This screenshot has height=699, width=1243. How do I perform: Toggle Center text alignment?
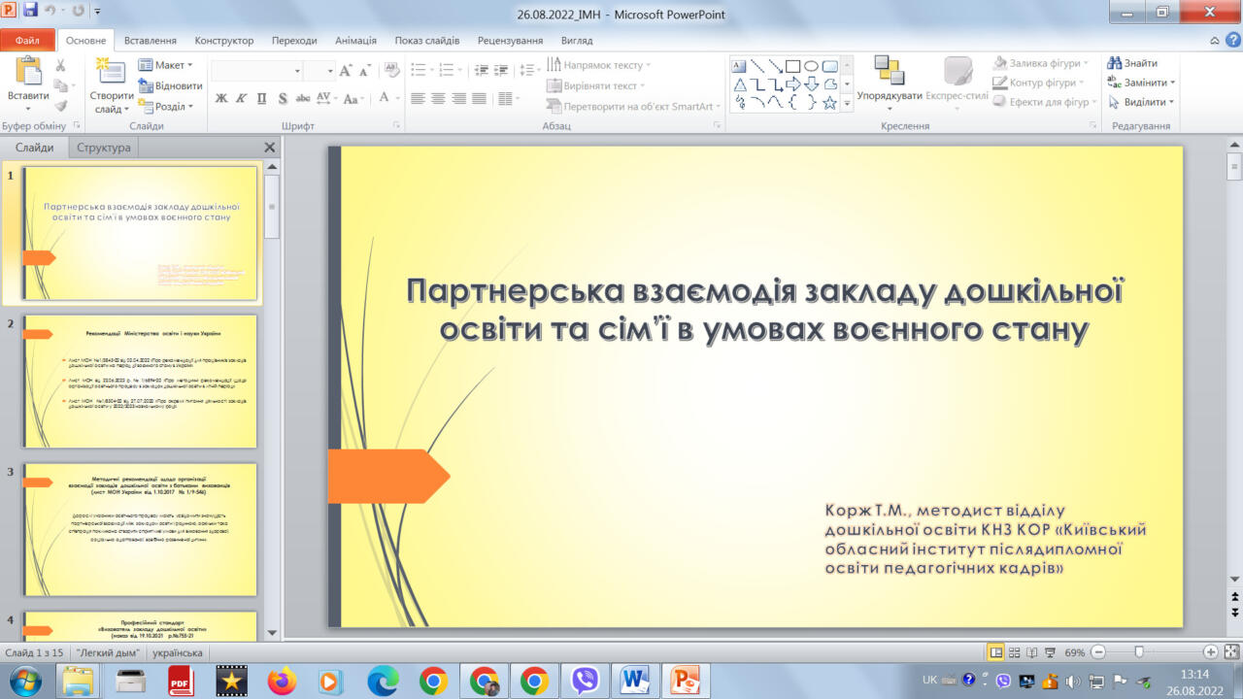(x=439, y=98)
